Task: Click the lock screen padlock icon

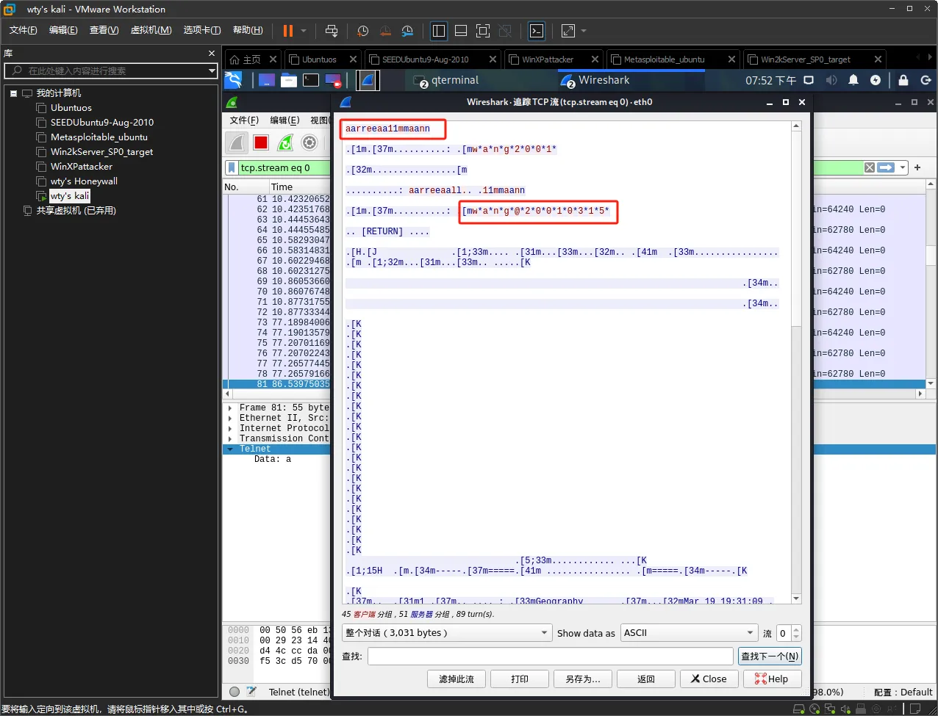Action: click(x=903, y=80)
